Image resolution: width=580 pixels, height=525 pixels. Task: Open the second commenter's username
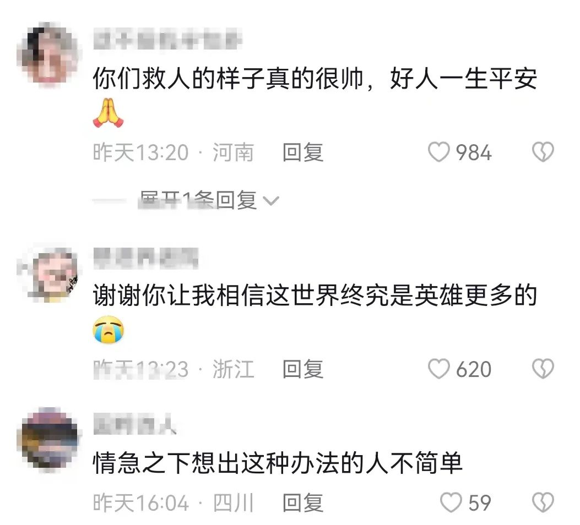point(145,258)
